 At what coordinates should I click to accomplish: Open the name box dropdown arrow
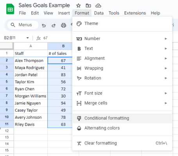(27, 38)
